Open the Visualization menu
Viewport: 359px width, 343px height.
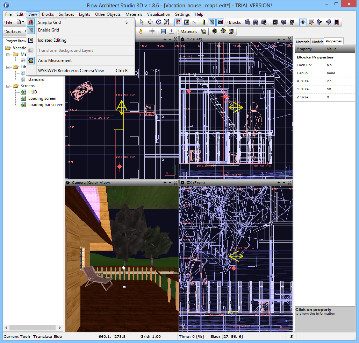(x=158, y=14)
